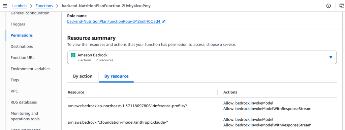This screenshot has width=345, height=130.
Task: Go to Lambda breadcrumb link
Action: [x=20, y=6]
